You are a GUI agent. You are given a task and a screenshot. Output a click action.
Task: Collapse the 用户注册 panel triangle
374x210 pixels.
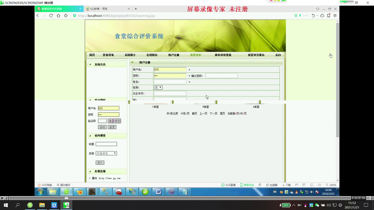coord(132,62)
